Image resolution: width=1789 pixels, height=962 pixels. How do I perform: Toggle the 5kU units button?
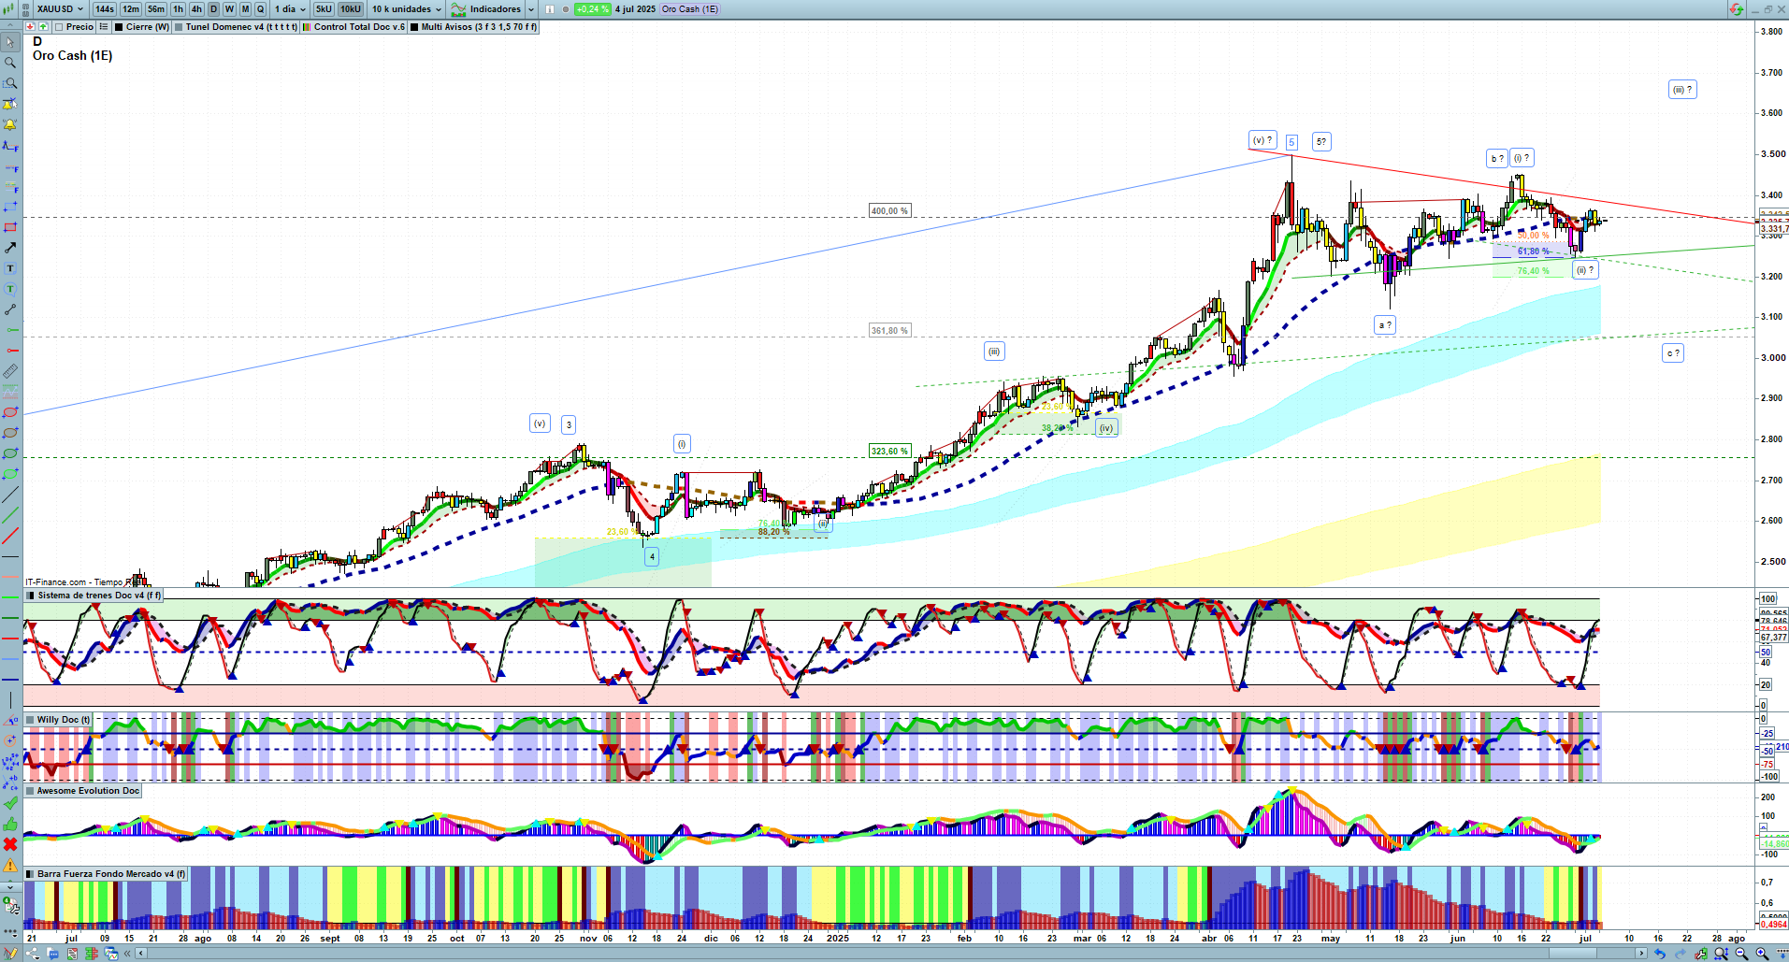click(x=324, y=9)
